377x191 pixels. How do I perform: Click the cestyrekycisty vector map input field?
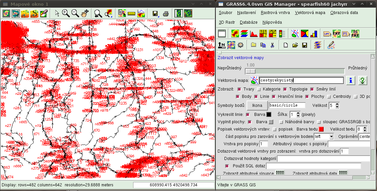click(302, 80)
